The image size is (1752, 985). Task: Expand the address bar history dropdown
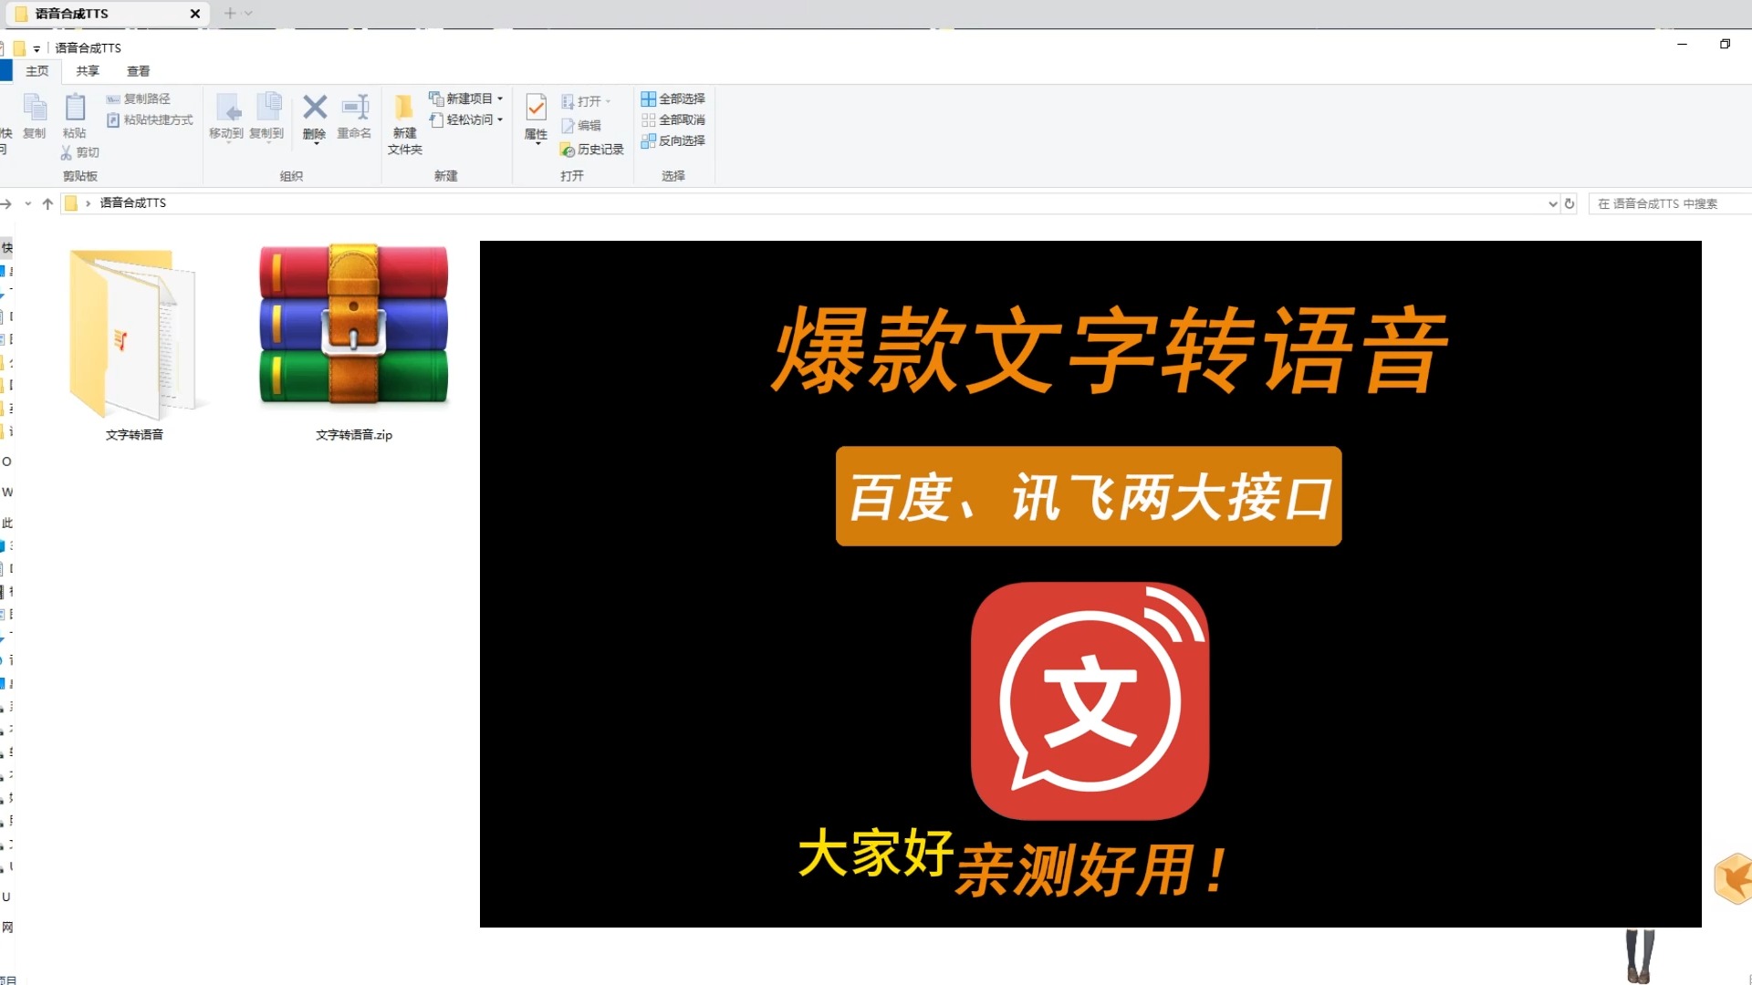point(1553,203)
